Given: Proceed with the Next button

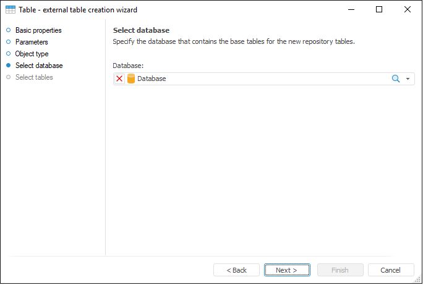Looking at the screenshot, I should coord(286,270).
